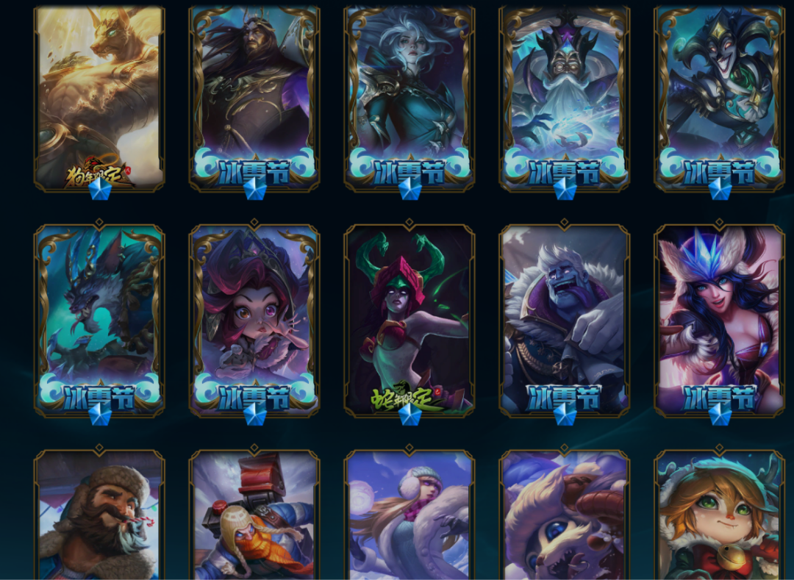
Task: Select bearded man with candy cane card
Action: (100, 515)
